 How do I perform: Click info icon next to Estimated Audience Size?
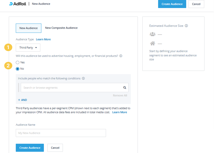point(186,26)
